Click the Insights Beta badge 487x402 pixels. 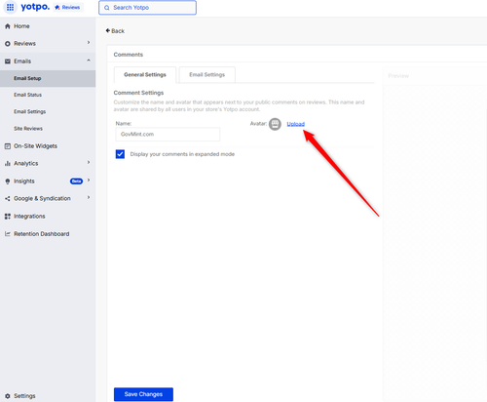point(76,181)
